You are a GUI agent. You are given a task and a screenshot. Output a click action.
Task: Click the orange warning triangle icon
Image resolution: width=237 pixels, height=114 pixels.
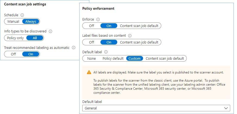[89, 72]
